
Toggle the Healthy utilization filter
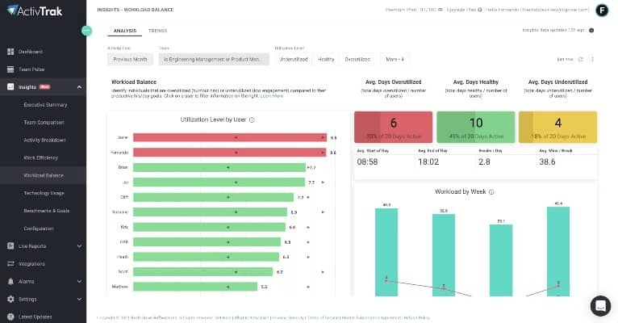coord(326,59)
